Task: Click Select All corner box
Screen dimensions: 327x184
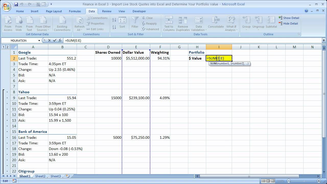Action: point(14,47)
